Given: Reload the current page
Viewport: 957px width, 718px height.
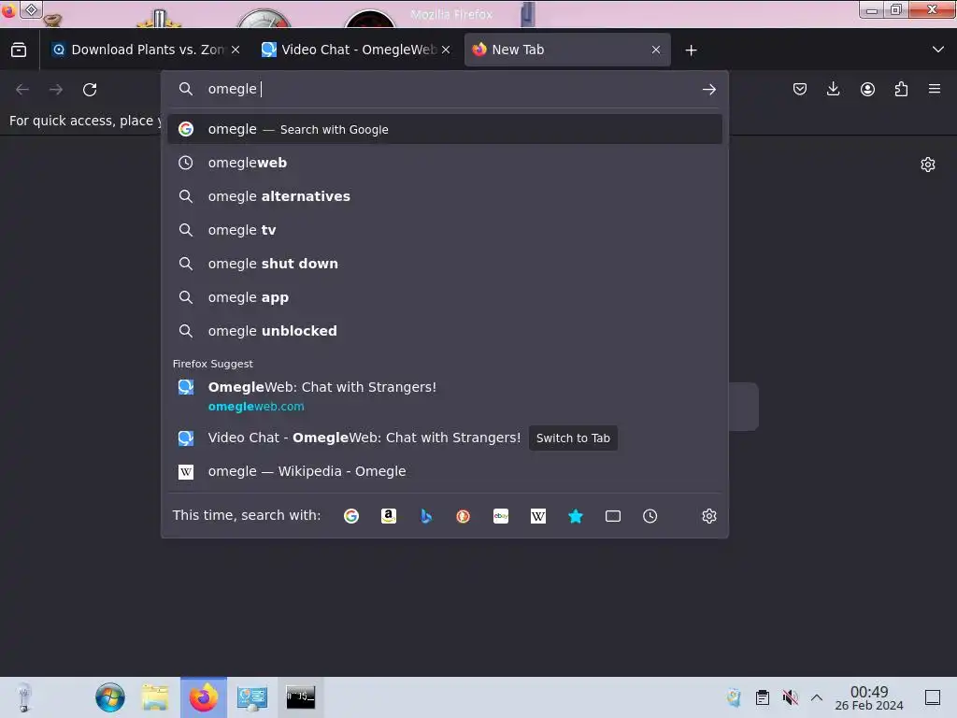Looking at the screenshot, I should point(90,89).
